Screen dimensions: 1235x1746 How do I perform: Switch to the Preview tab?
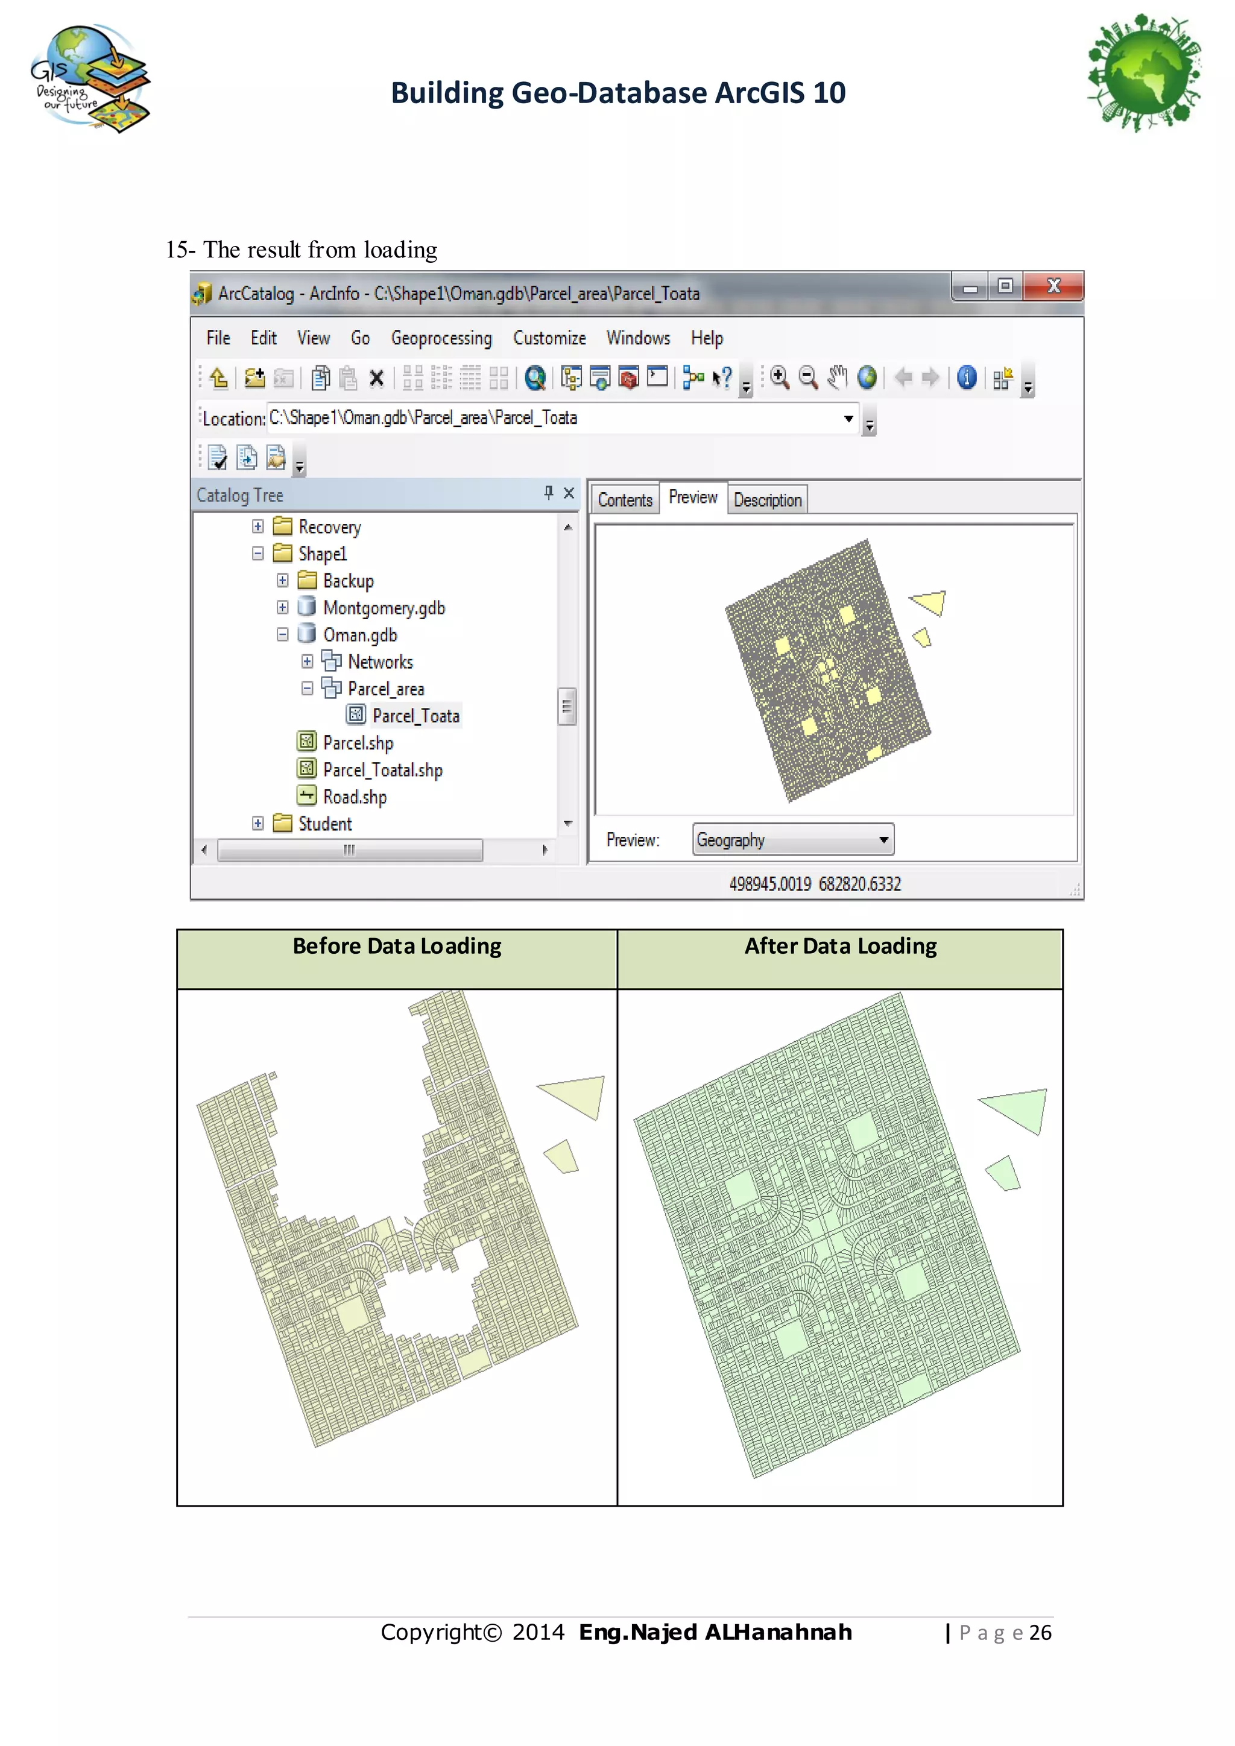pyautogui.click(x=693, y=497)
